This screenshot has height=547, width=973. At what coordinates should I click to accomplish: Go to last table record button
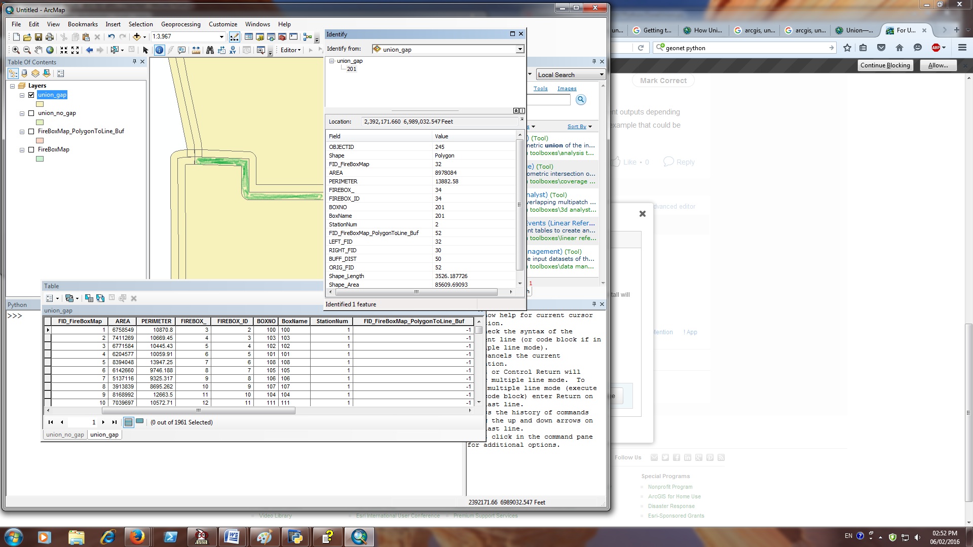click(x=115, y=422)
